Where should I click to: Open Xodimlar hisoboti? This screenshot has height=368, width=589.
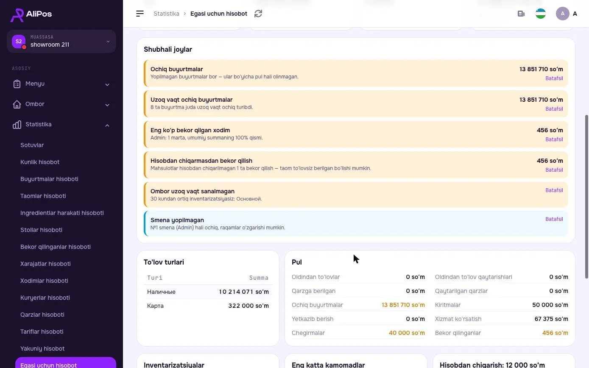44,281
